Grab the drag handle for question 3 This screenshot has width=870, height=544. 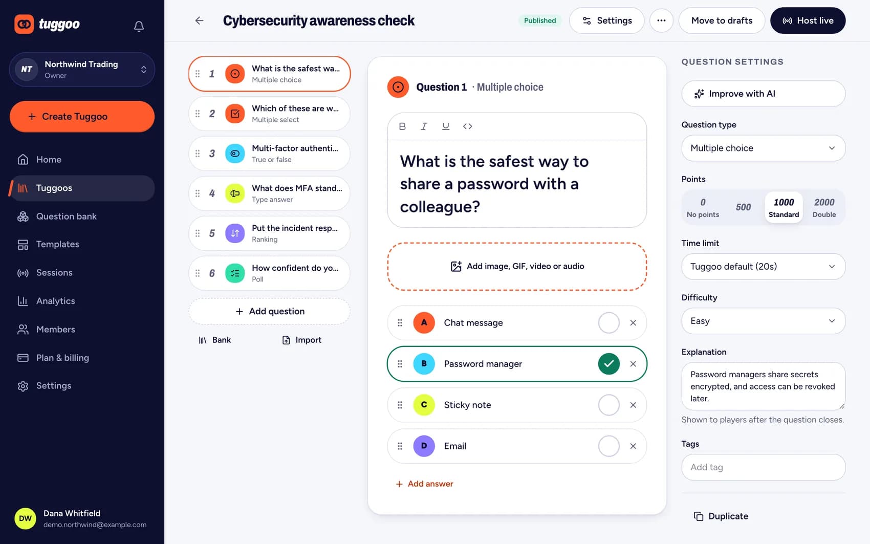(x=198, y=154)
